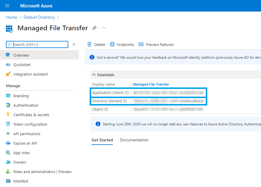Focus the Search (Ctrl+/) field

[37, 44]
